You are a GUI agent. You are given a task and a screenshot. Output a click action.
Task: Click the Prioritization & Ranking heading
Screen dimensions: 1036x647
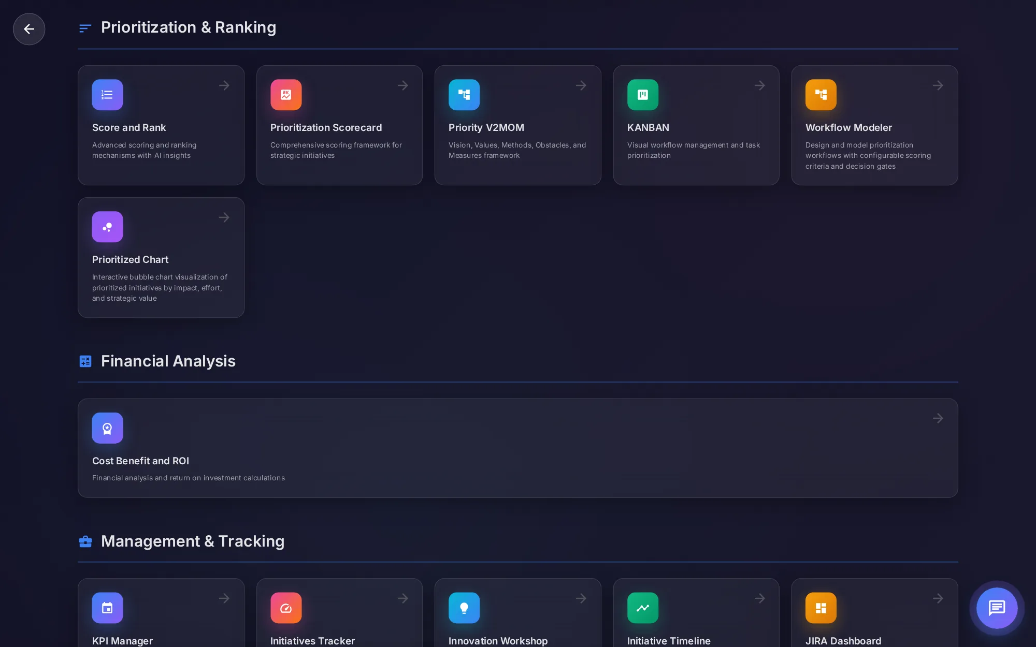[x=189, y=27]
